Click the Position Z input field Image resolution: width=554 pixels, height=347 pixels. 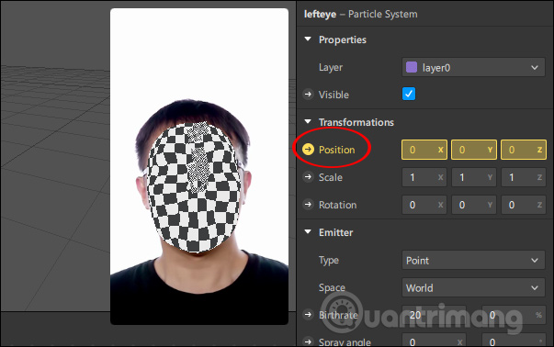(524, 150)
